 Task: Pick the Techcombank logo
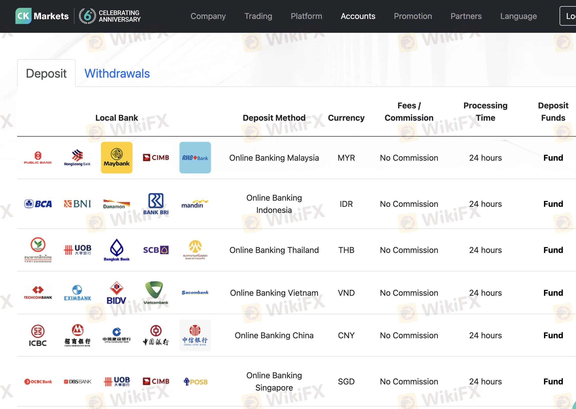click(38, 293)
